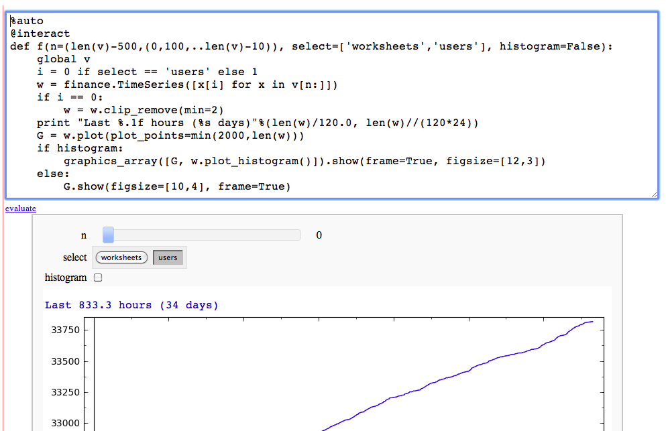Click the n slider value 0
666x431 pixels.
[x=319, y=235]
